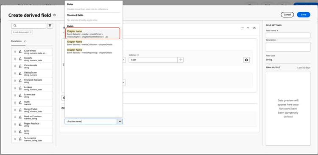Click the Summarize function icon
318x155 pixels.
click(20, 139)
